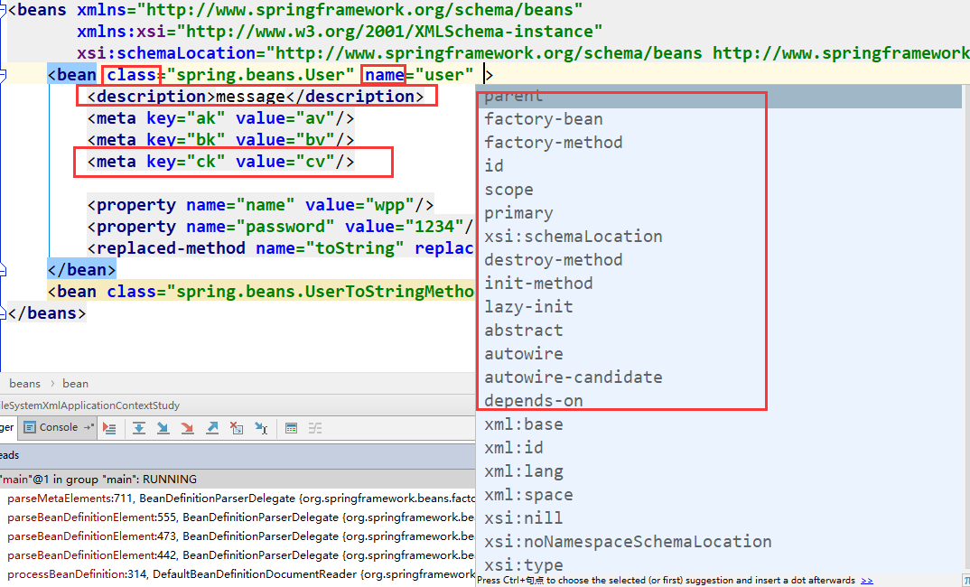970x587 pixels.
Task: Select the 'xml:base' suggestion
Action: click(719, 424)
